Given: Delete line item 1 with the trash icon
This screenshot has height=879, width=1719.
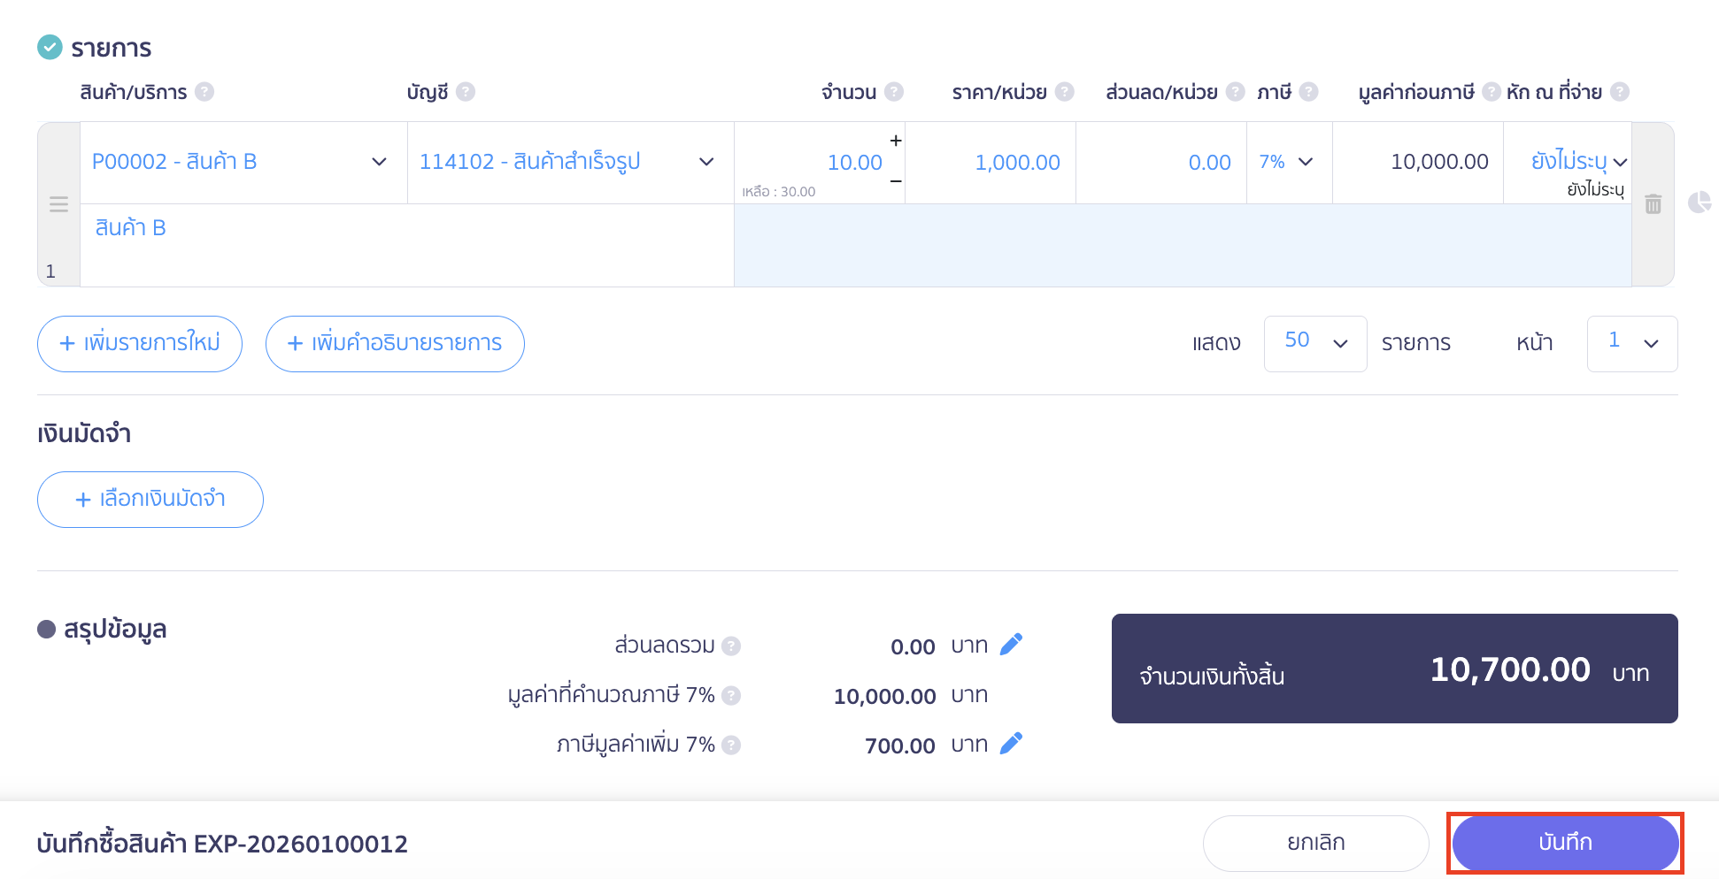Looking at the screenshot, I should point(1653,203).
